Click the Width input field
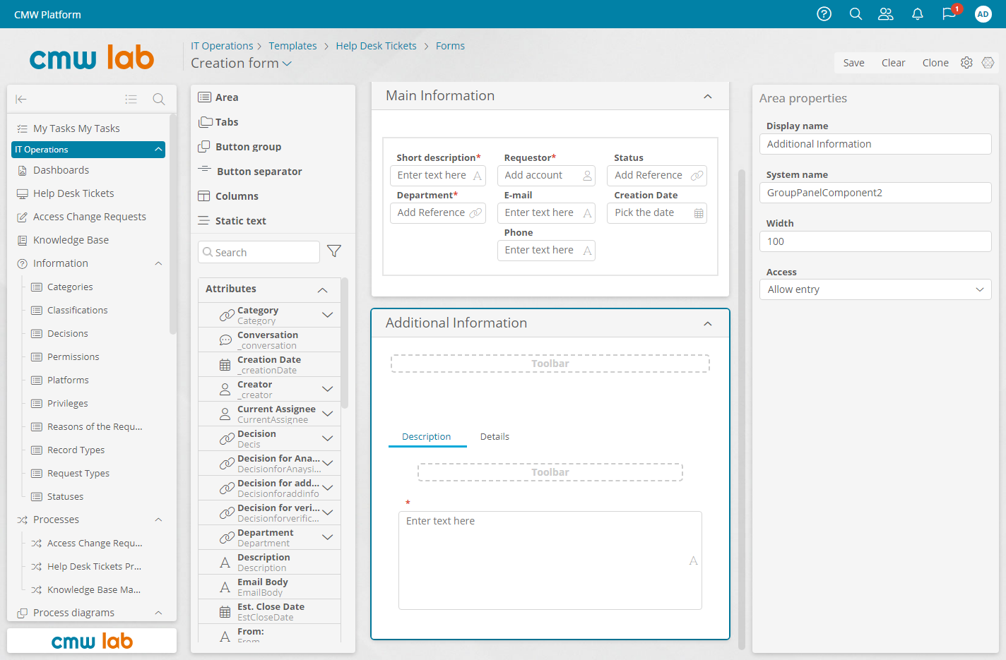The image size is (1006, 660). point(875,241)
